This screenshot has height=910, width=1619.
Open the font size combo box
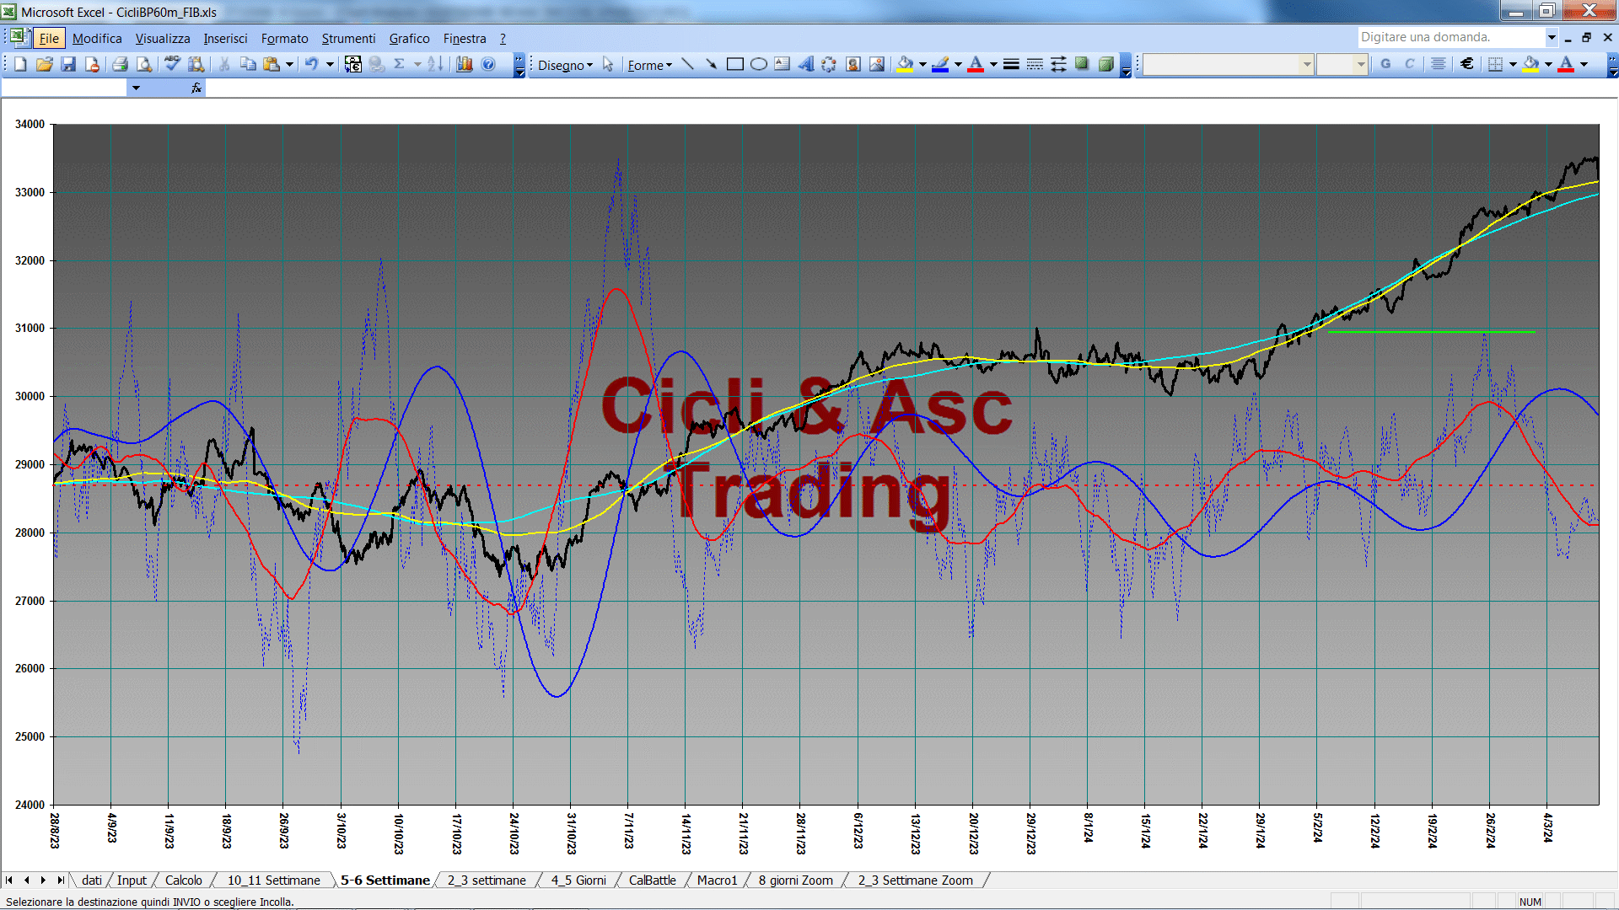click(x=1342, y=64)
